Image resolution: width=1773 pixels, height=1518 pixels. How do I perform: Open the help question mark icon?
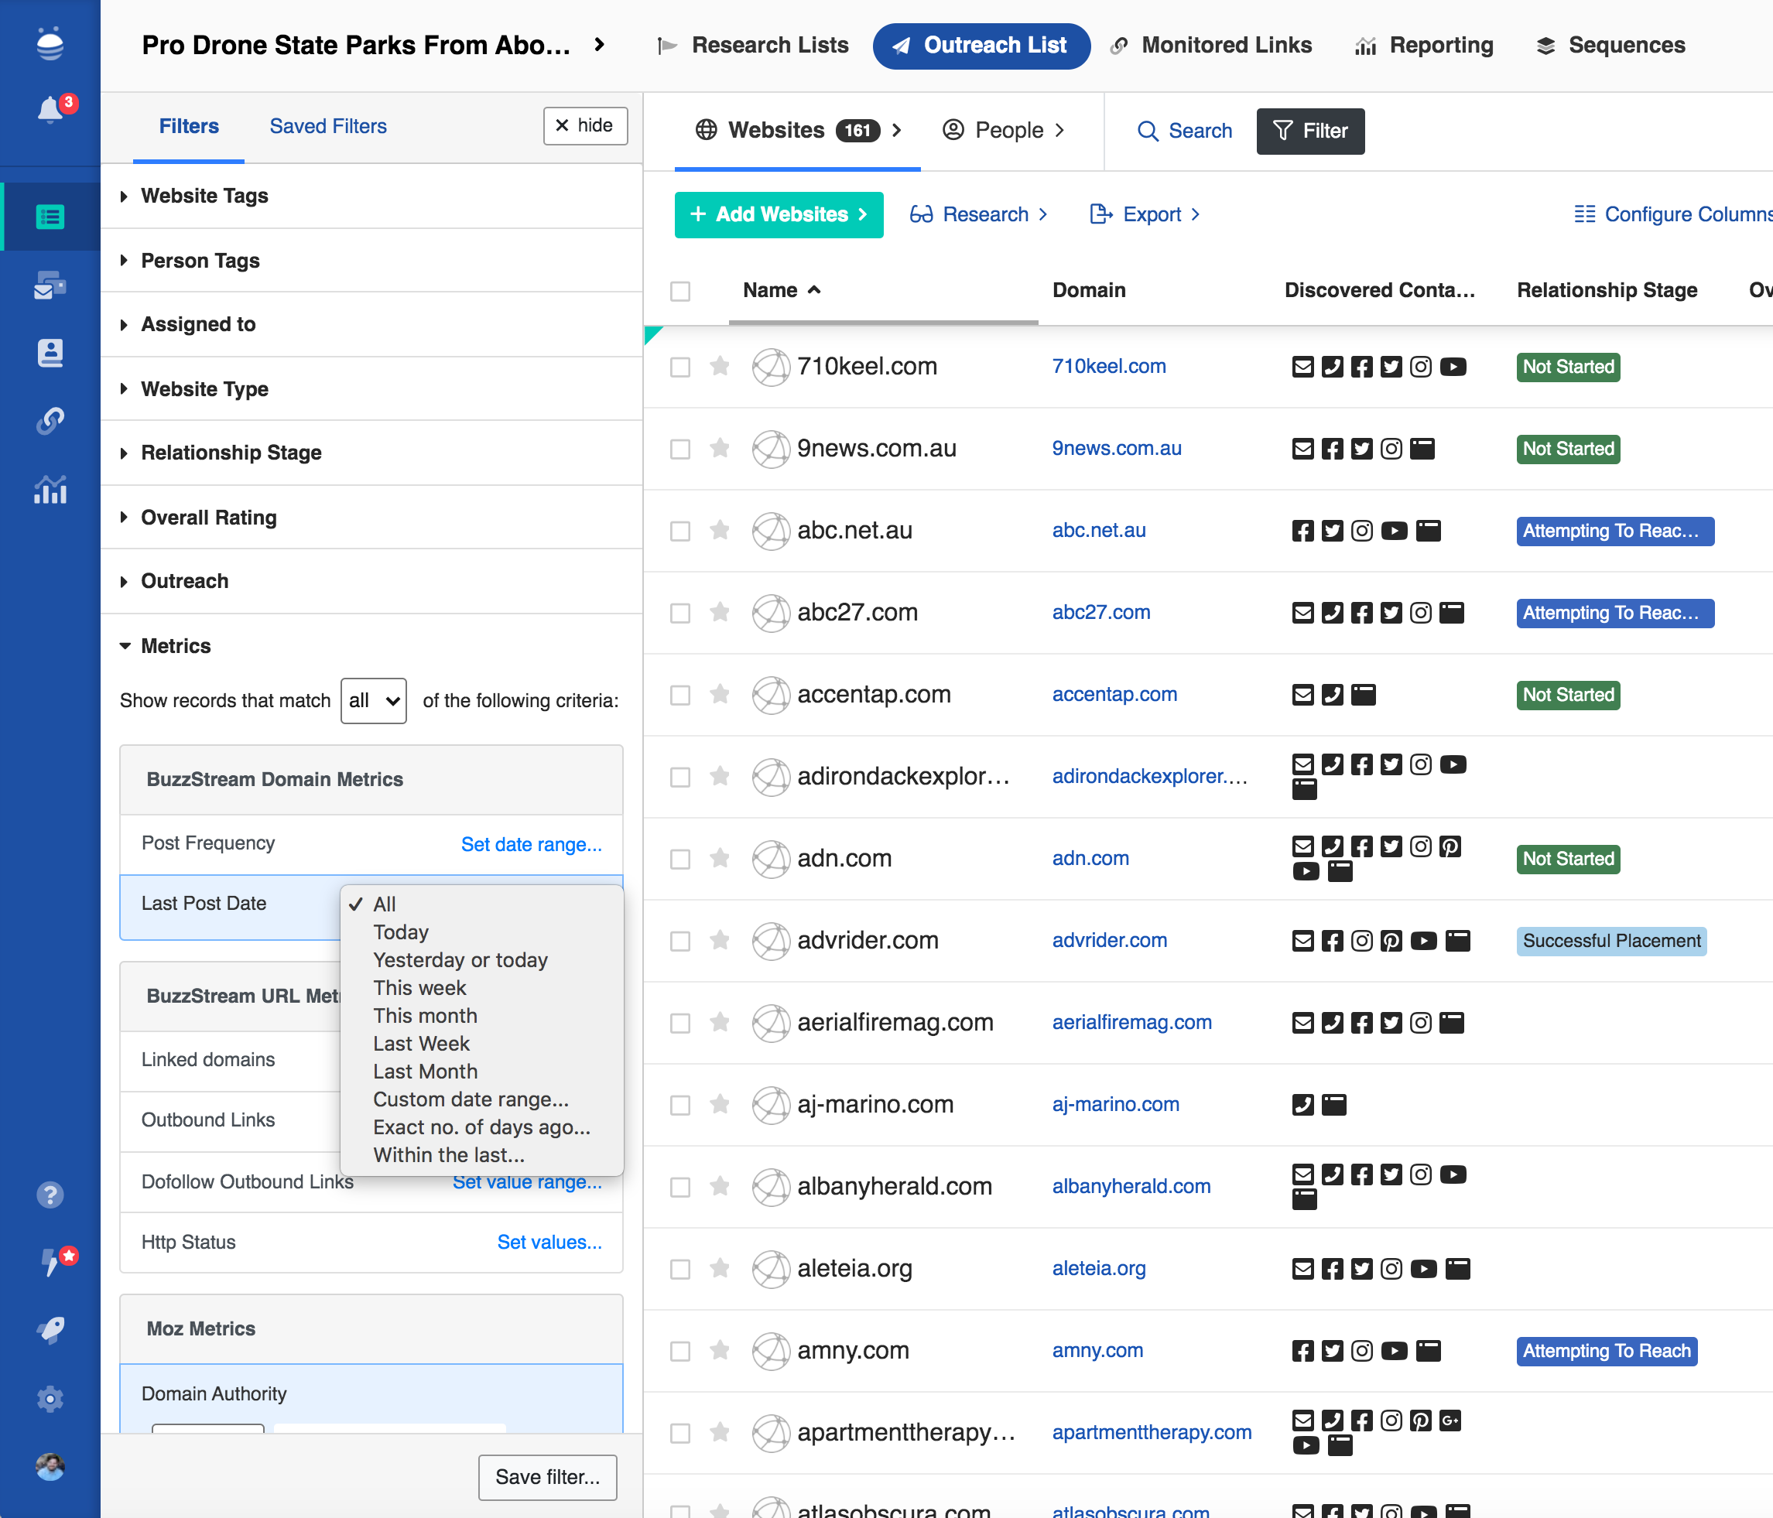pyautogui.click(x=50, y=1195)
